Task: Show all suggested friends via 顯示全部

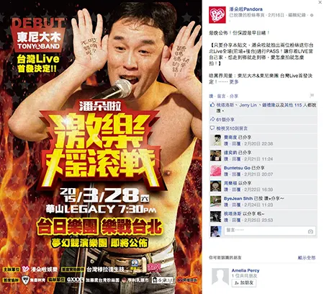Action: (307, 257)
